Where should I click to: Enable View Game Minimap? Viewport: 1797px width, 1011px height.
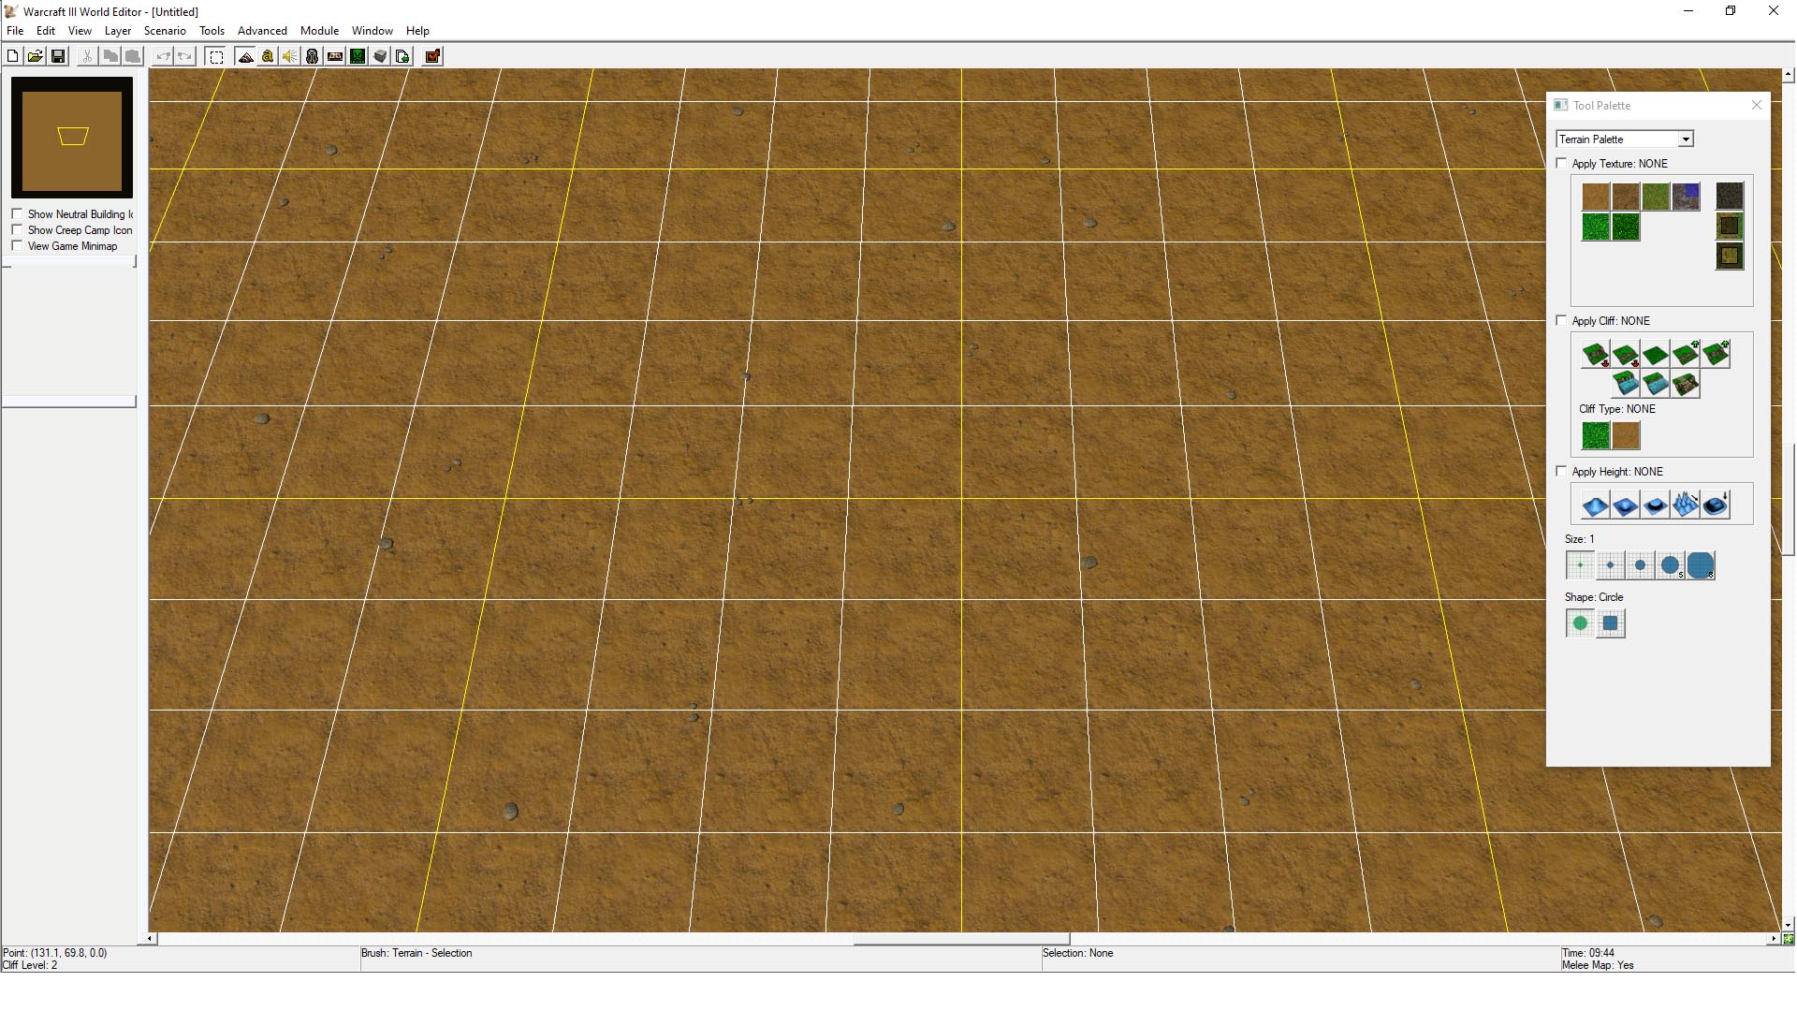click(19, 245)
